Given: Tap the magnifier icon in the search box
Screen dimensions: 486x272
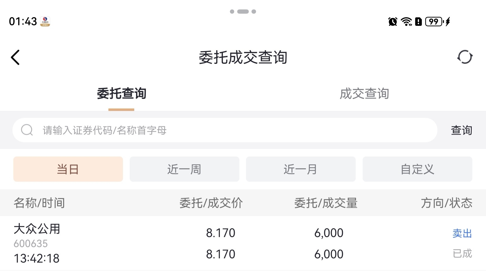Looking at the screenshot, I should (27, 130).
